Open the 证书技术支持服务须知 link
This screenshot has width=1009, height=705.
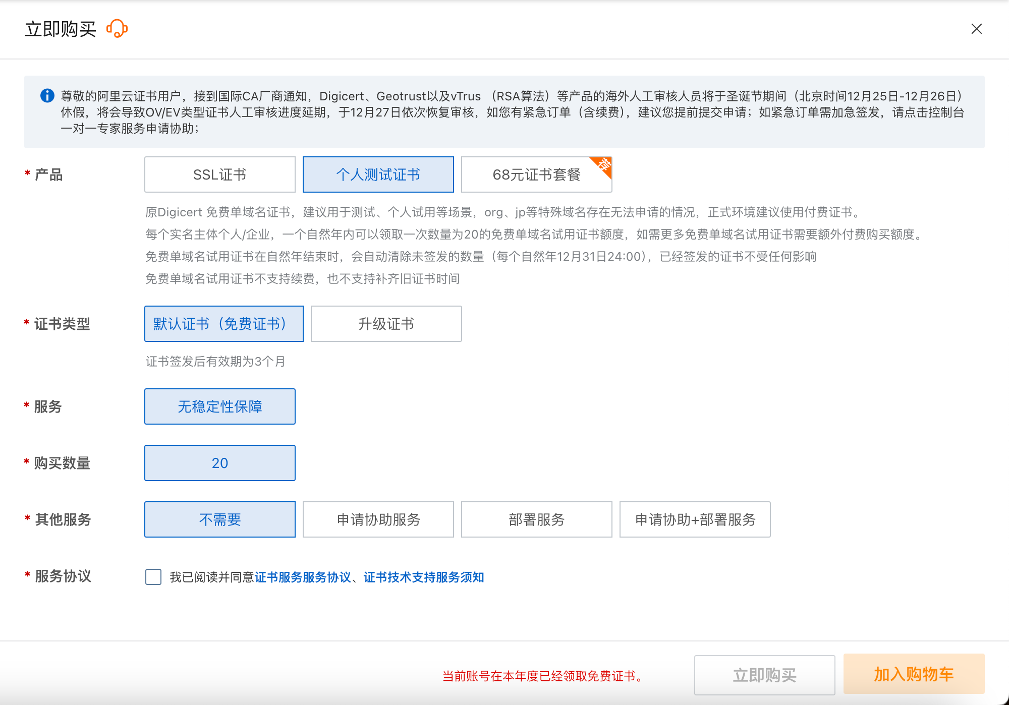pyautogui.click(x=423, y=577)
